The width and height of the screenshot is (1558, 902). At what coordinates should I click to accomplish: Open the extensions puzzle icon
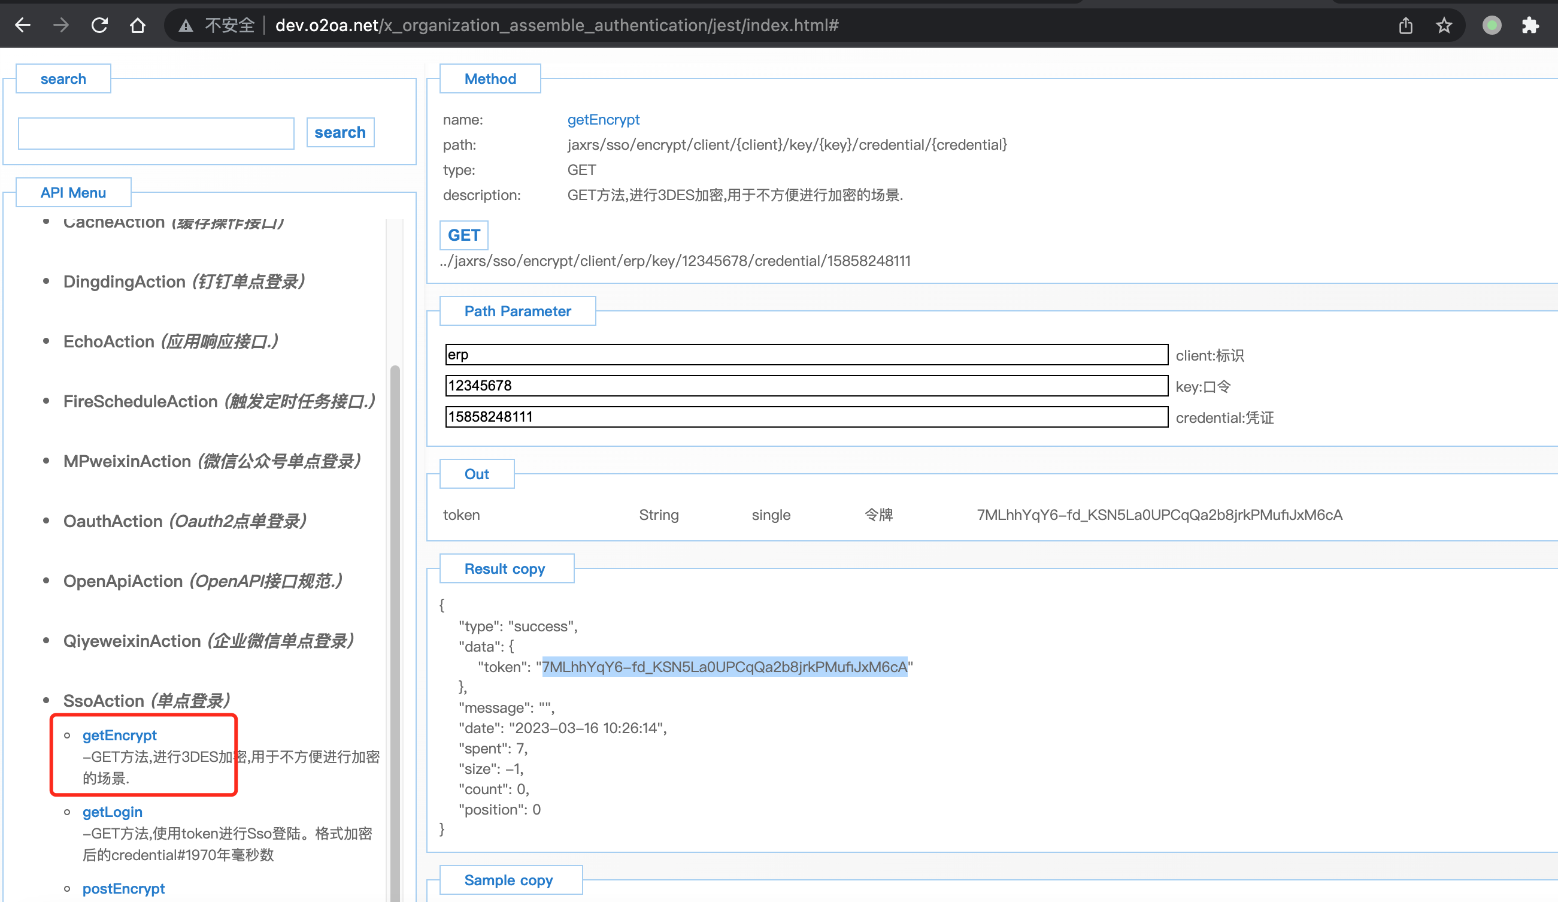click(1530, 25)
